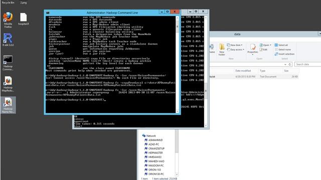Image resolution: width=321 pixels, height=180 pixels.
Task: Expand the arrow under Properties
Action: [x=253, y=54]
